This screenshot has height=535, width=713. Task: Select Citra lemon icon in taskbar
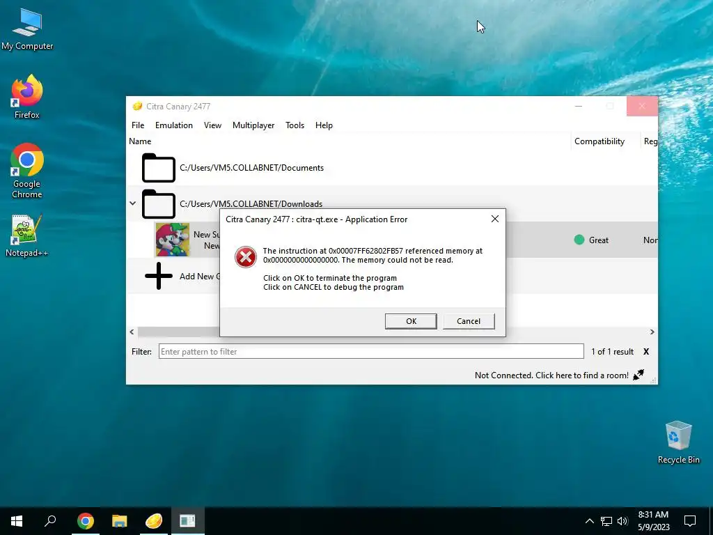click(x=154, y=521)
